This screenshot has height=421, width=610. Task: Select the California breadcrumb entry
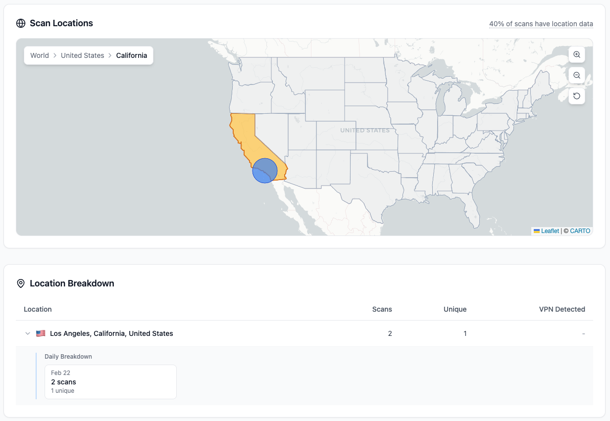tap(131, 55)
